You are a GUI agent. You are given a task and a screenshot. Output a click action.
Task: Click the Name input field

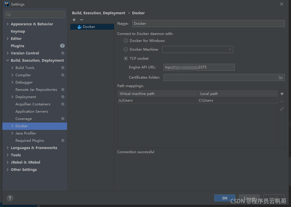click(208, 24)
